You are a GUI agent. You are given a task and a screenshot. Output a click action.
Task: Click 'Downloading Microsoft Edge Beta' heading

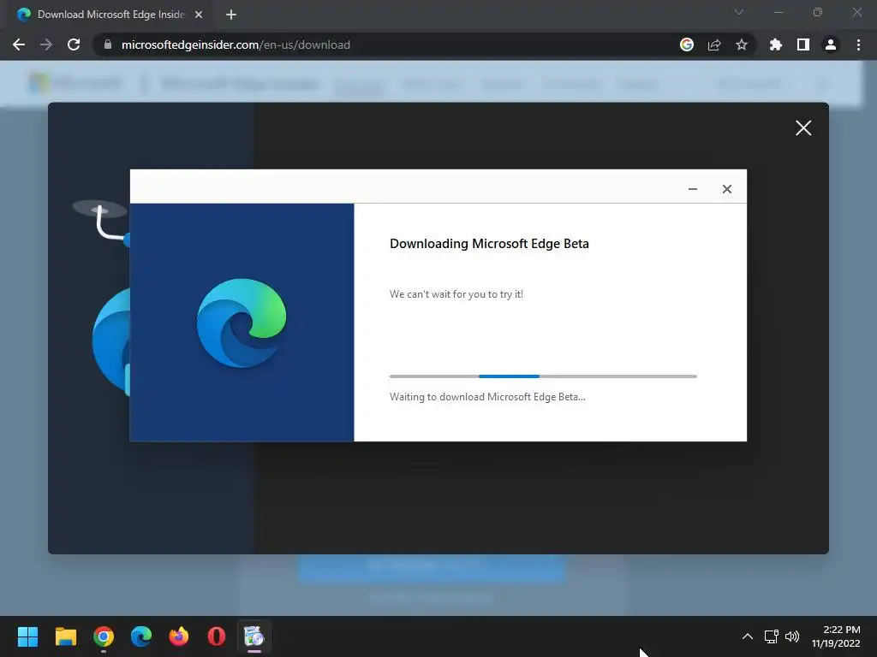pyautogui.click(x=489, y=244)
